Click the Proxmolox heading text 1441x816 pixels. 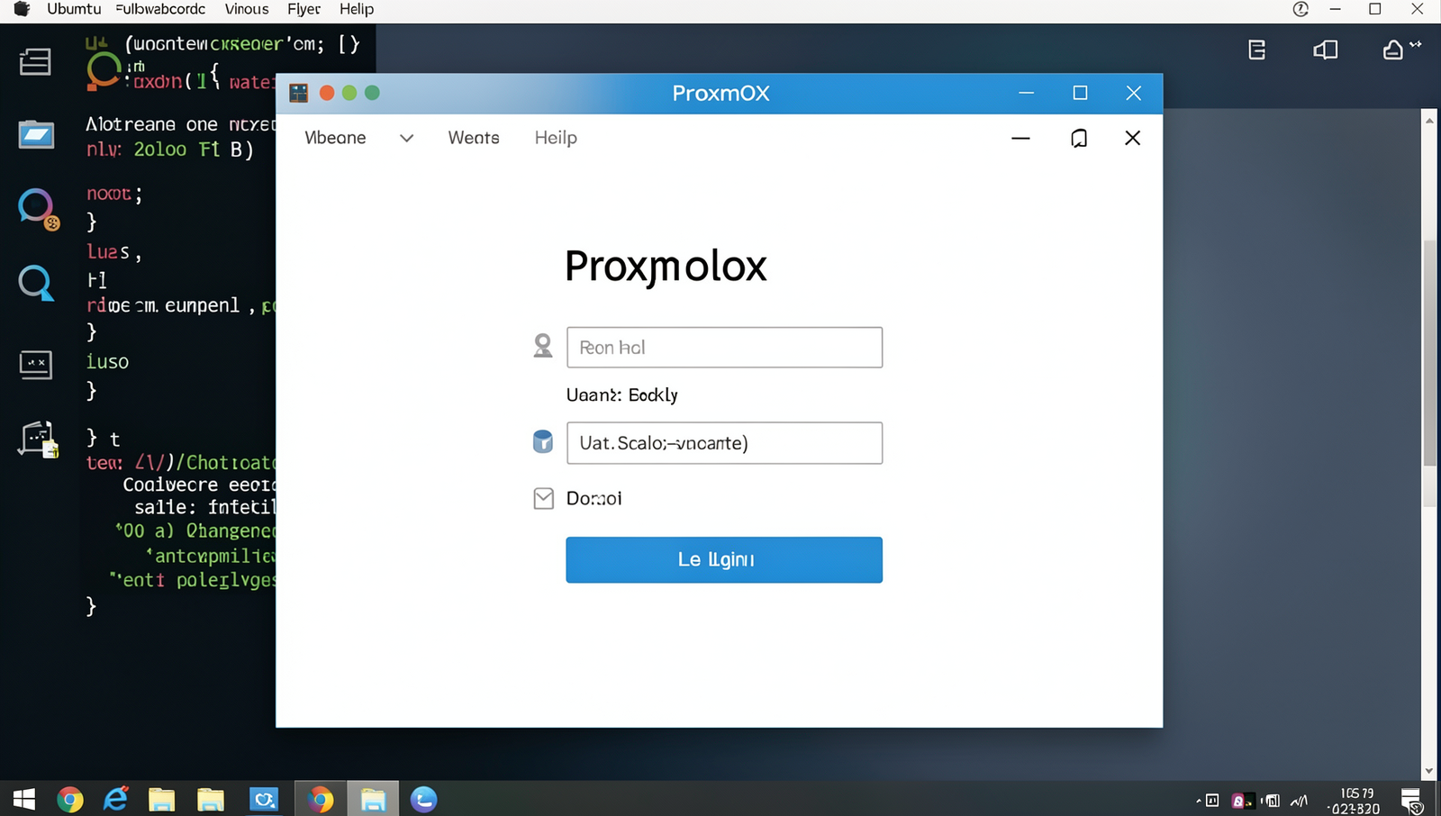[666, 267]
